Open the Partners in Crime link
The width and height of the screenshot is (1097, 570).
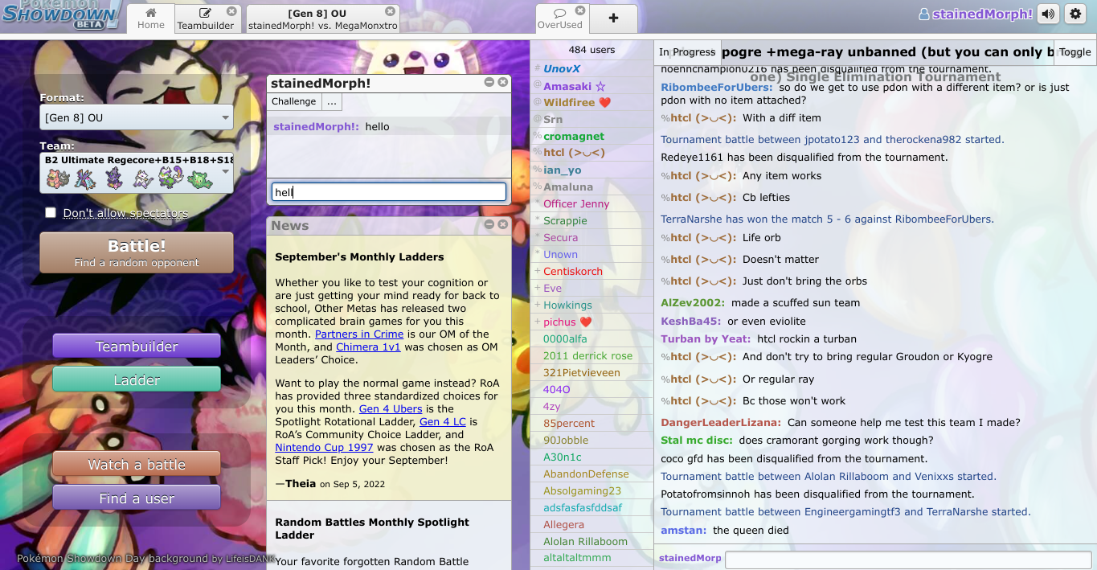pyautogui.click(x=359, y=334)
